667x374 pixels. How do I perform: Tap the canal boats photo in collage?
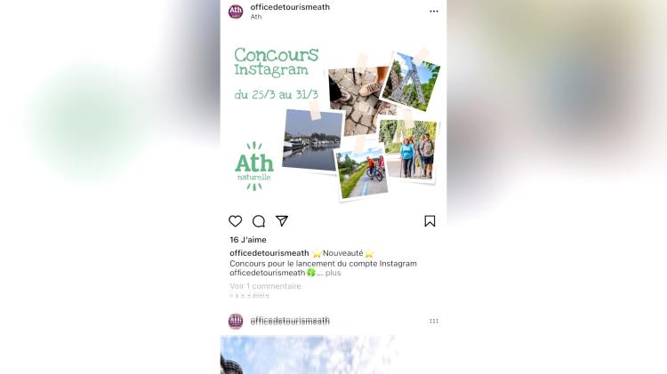(x=313, y=140)
